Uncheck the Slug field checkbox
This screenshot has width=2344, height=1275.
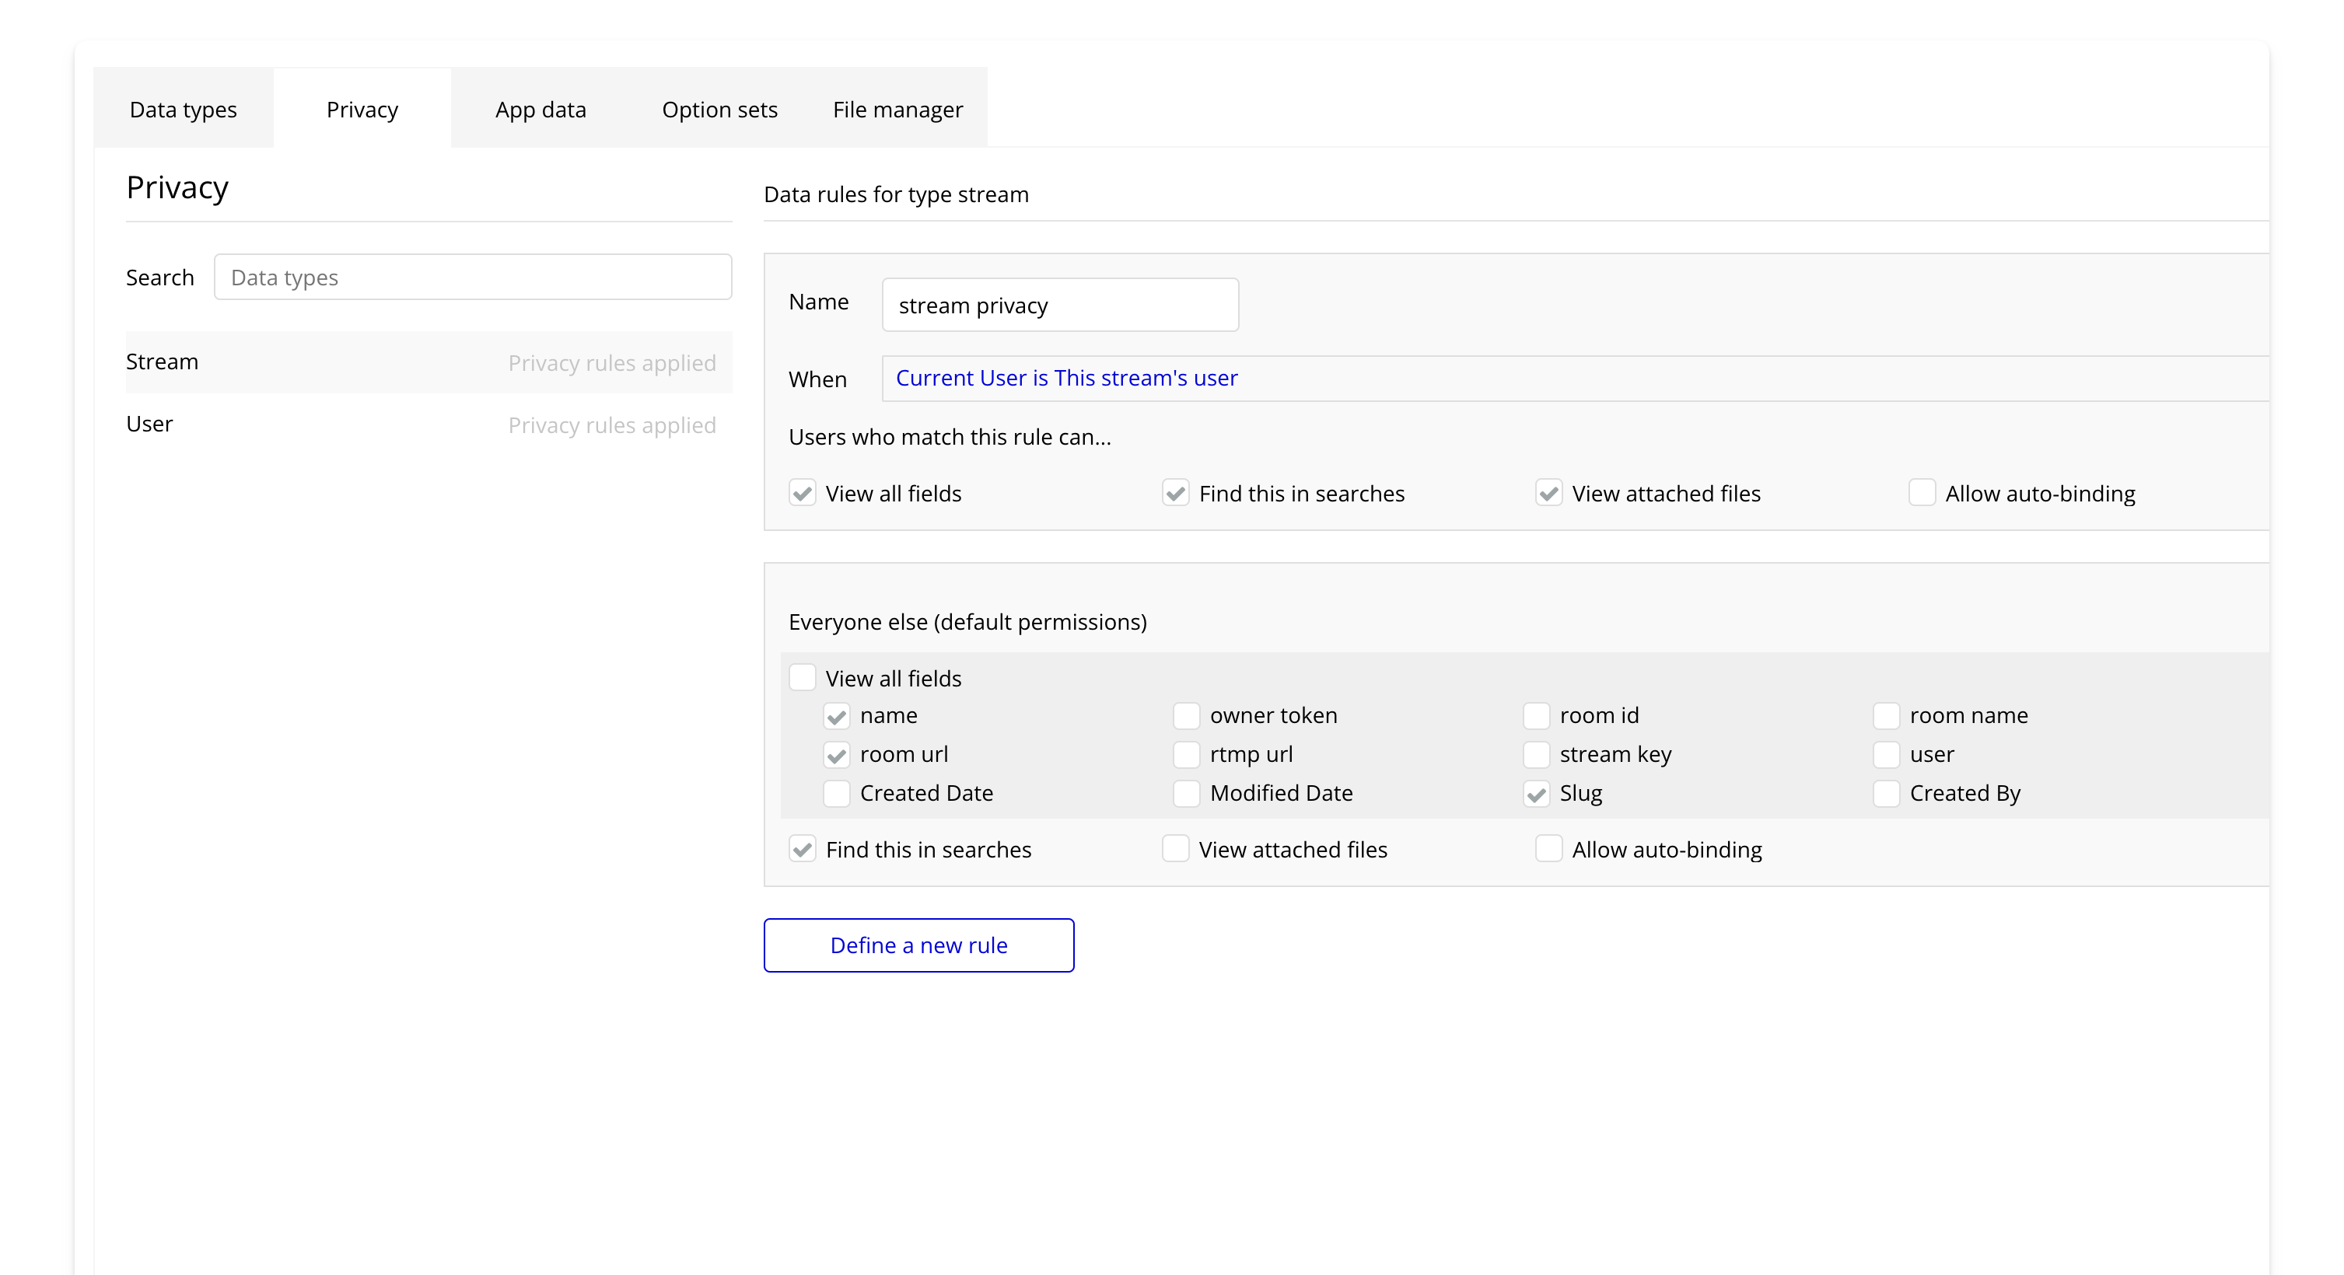pos(1536,794)
